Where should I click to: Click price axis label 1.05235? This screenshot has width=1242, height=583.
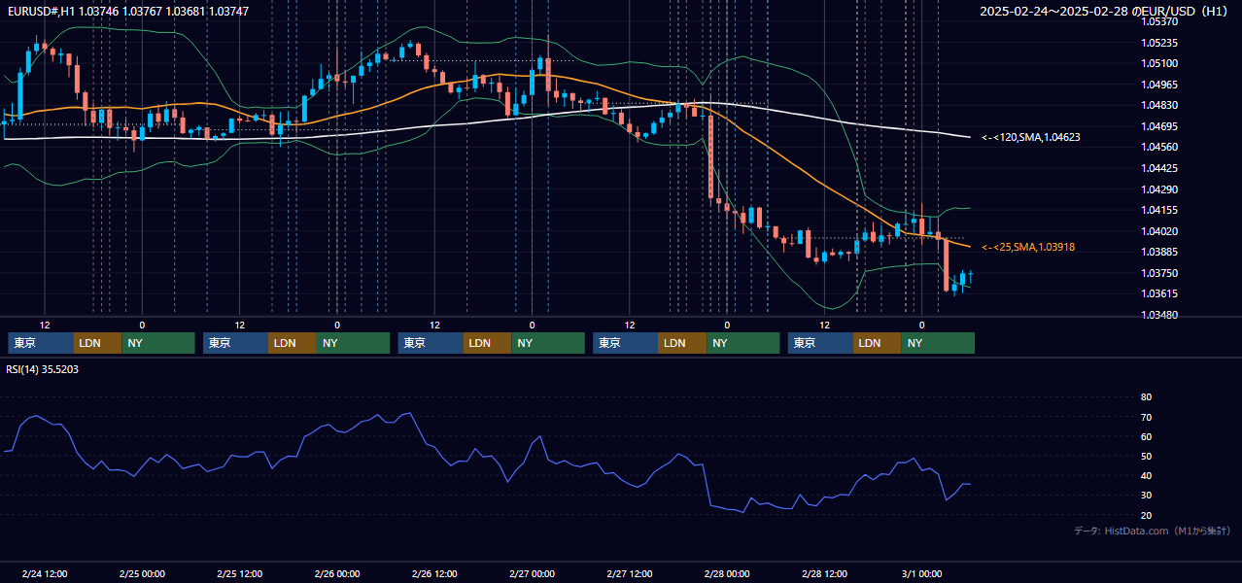coord(1159,43)
